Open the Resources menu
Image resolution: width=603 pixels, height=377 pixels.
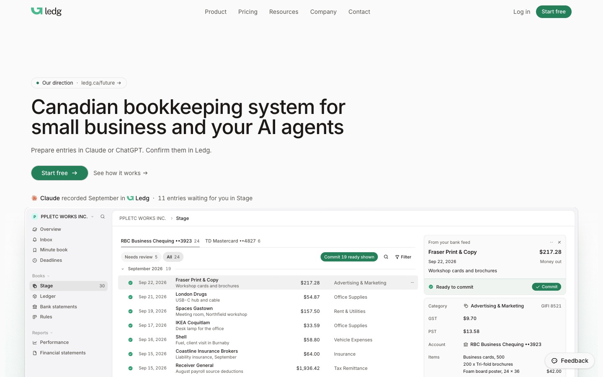pos(284,12)
